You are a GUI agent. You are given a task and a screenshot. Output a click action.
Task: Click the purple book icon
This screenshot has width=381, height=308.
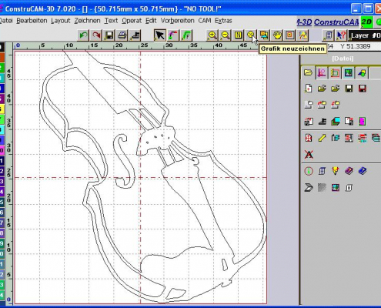coord(349,171)
